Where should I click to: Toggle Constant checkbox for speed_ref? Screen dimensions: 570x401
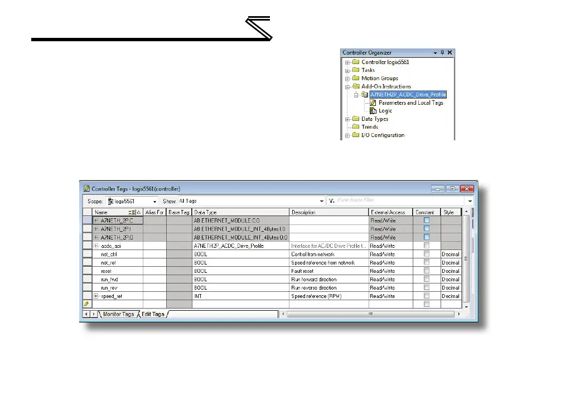[427, 295]
